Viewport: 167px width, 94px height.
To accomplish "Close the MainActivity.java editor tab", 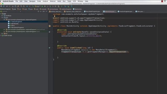I will (116, 11).
